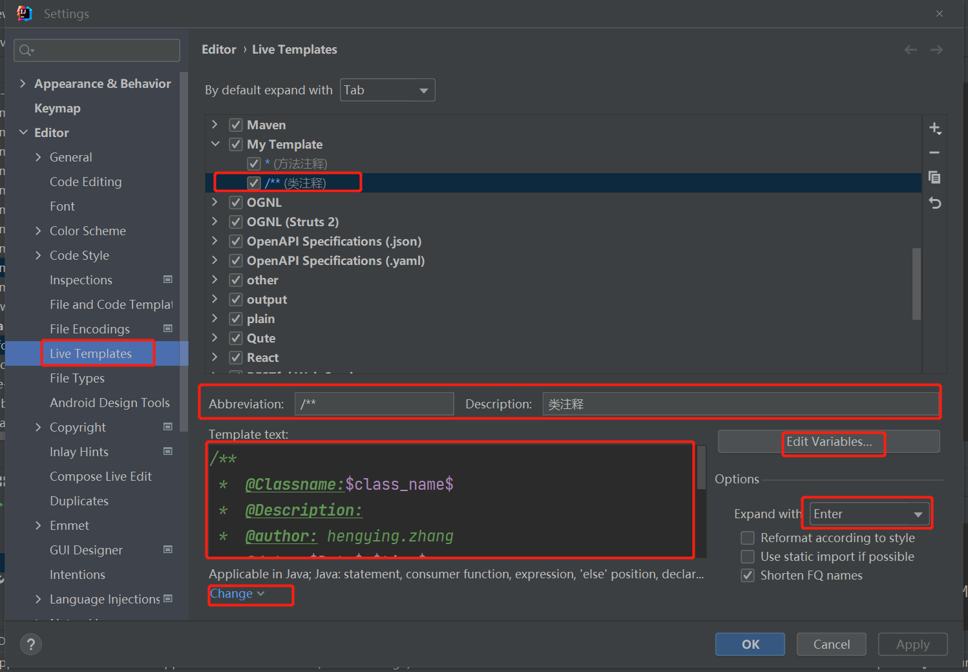Open the default expand with Tab dropdown
The width and height of the screenshot is (968, 672).
(387, 90)
